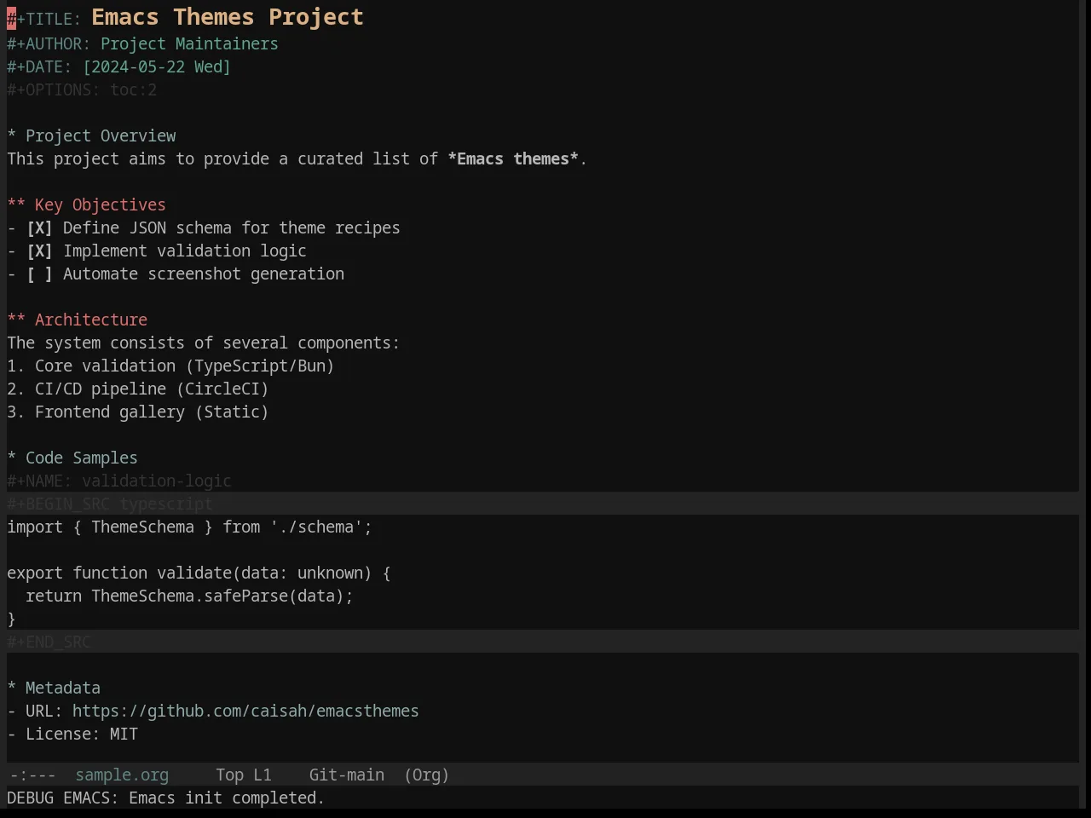Click the '#+NAME: validation-logic' line
Image resolution: width=1091 pixels, height=818 pixels.
[119, 481]
